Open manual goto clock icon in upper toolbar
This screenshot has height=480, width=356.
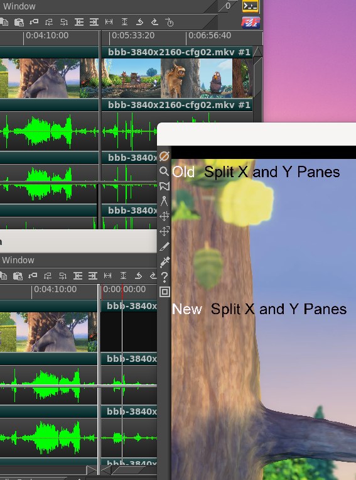[x=170, y=22]
